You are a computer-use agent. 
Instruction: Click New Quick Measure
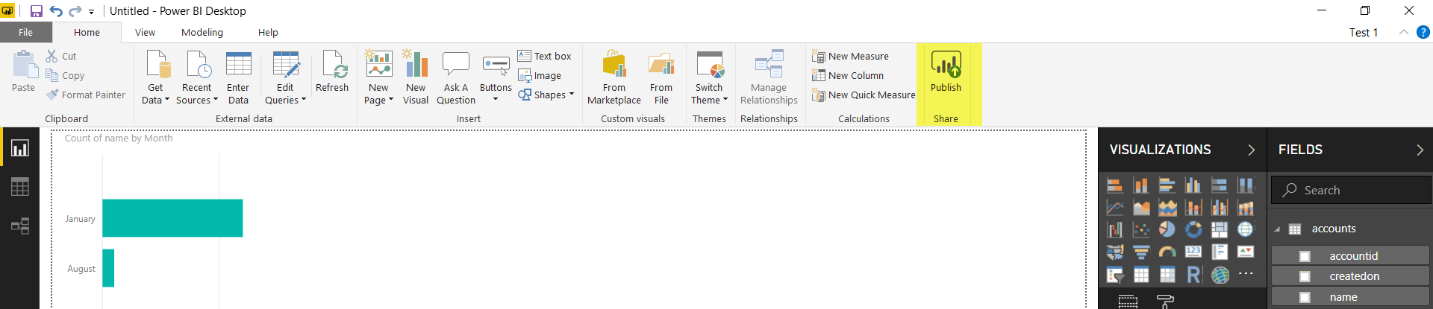click(x=864, y=95)
